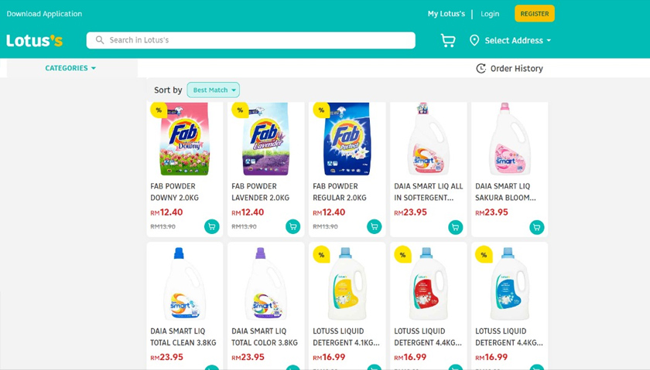Open the Best Match sort dropdown
Screen dimensions: 650x370
point(214,90)
